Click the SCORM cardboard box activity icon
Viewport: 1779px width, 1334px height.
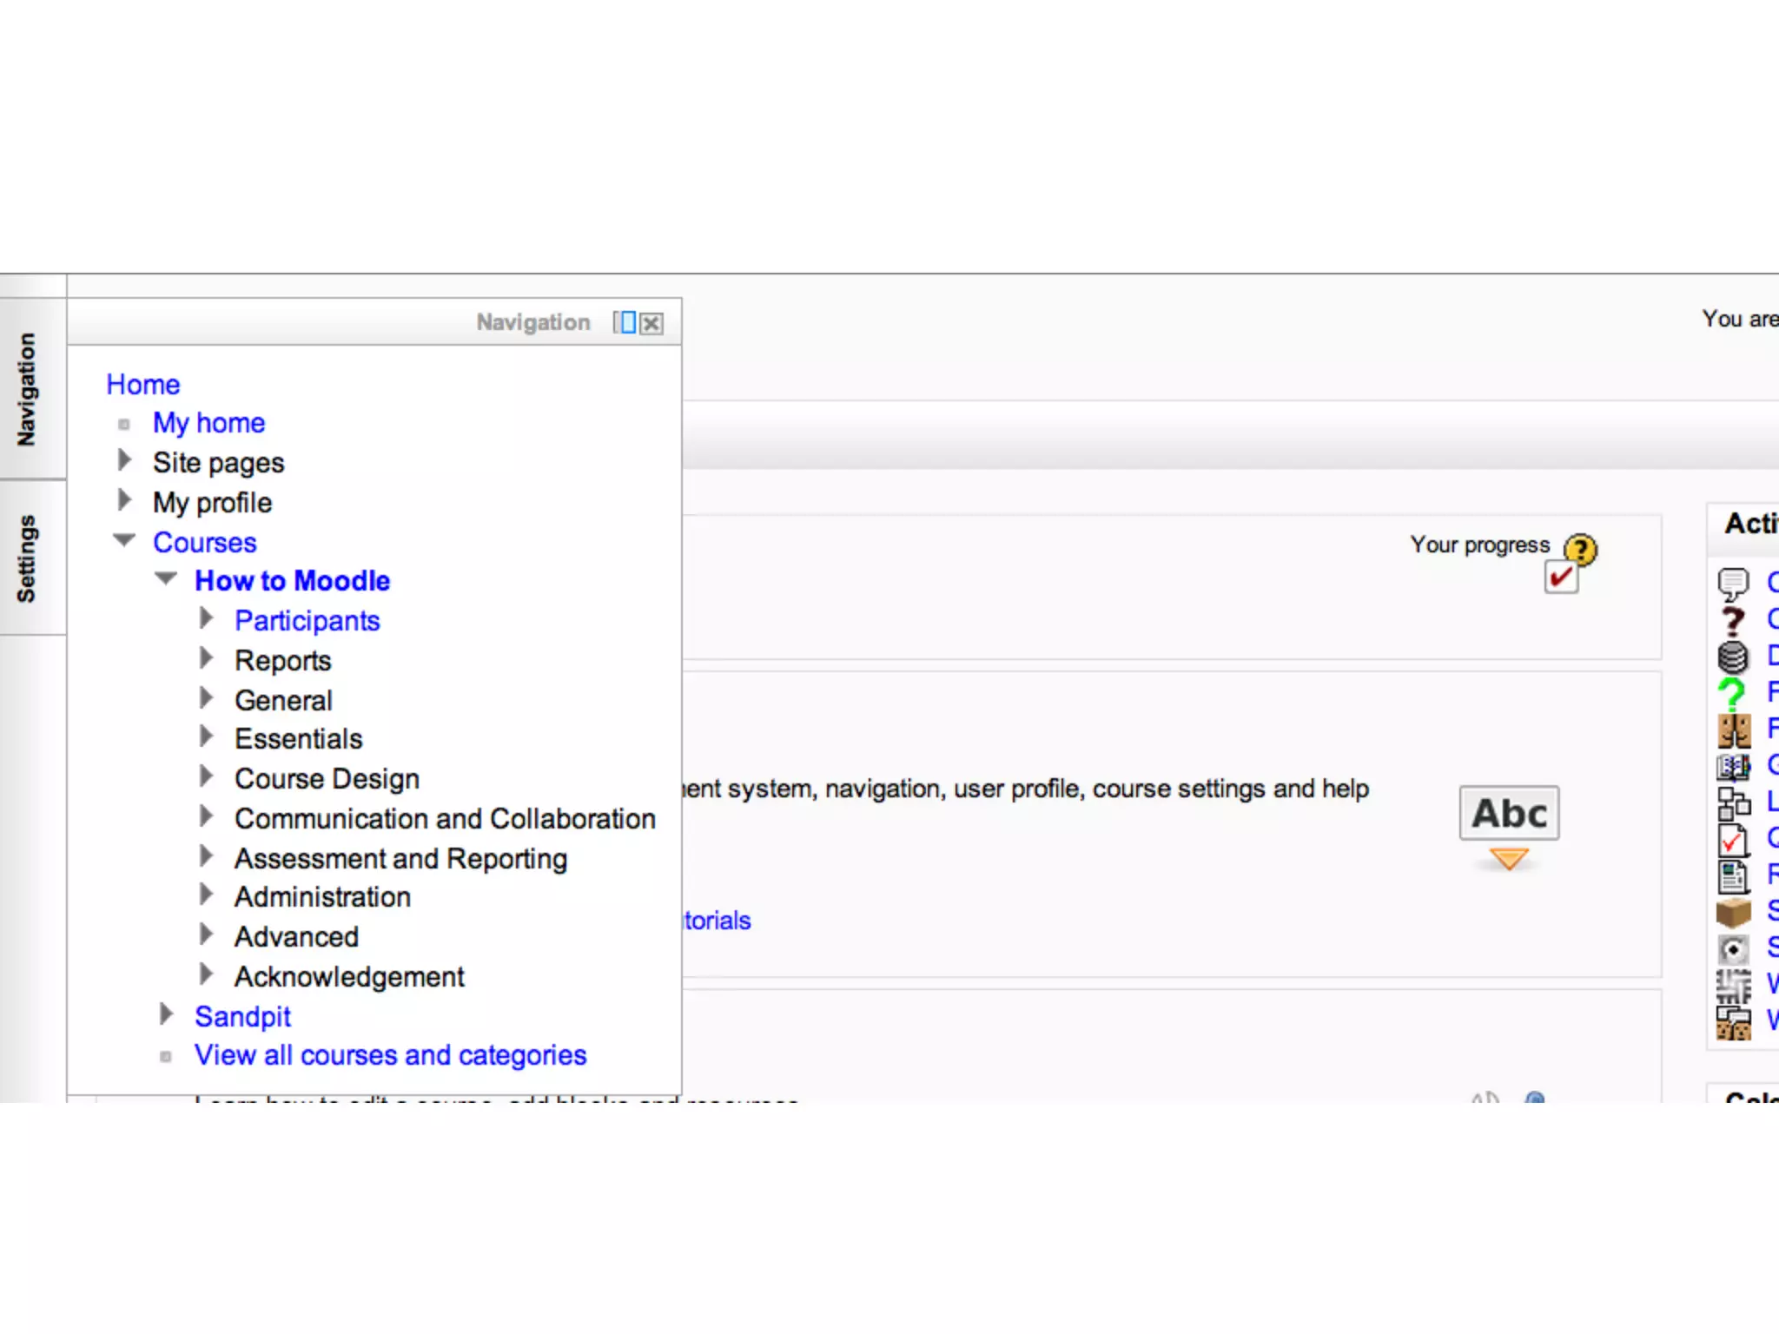(1733, 912)
